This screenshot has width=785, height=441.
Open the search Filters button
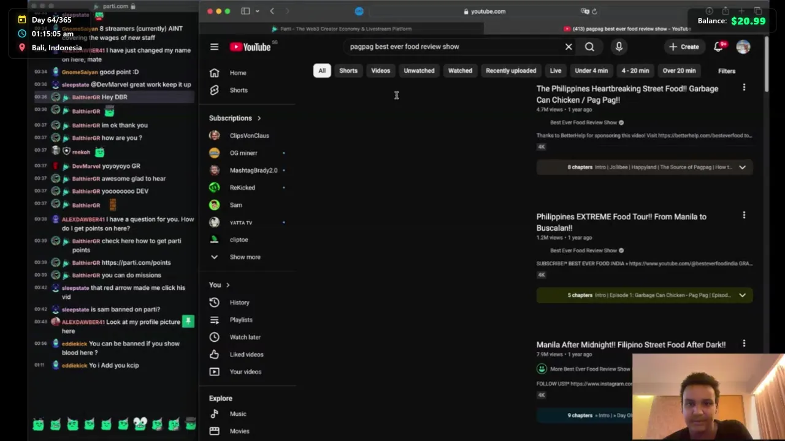pos(727,71)
